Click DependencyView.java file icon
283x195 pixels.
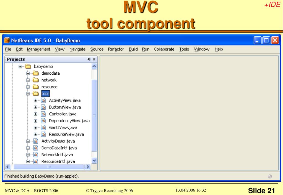coord(43,121)
